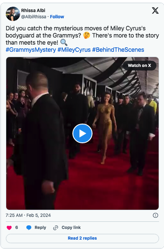Viewport: 164px width, 249px height.
Task: Open the tweet info circle icon
Action: coord(155,216)
